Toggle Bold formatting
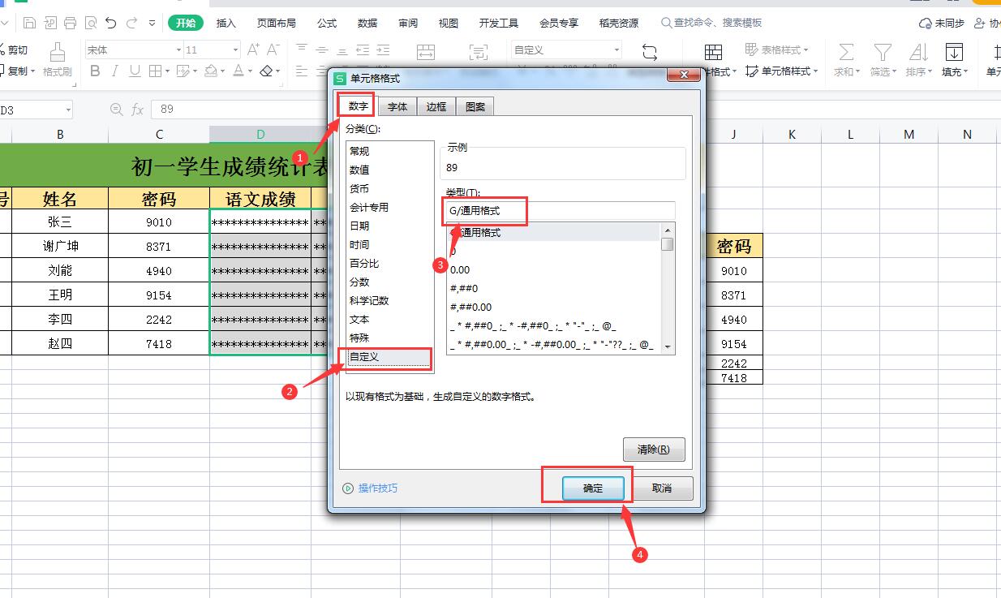Viewport: 1001px width, 598px height. pyautogui.click(x=95, y=71)
